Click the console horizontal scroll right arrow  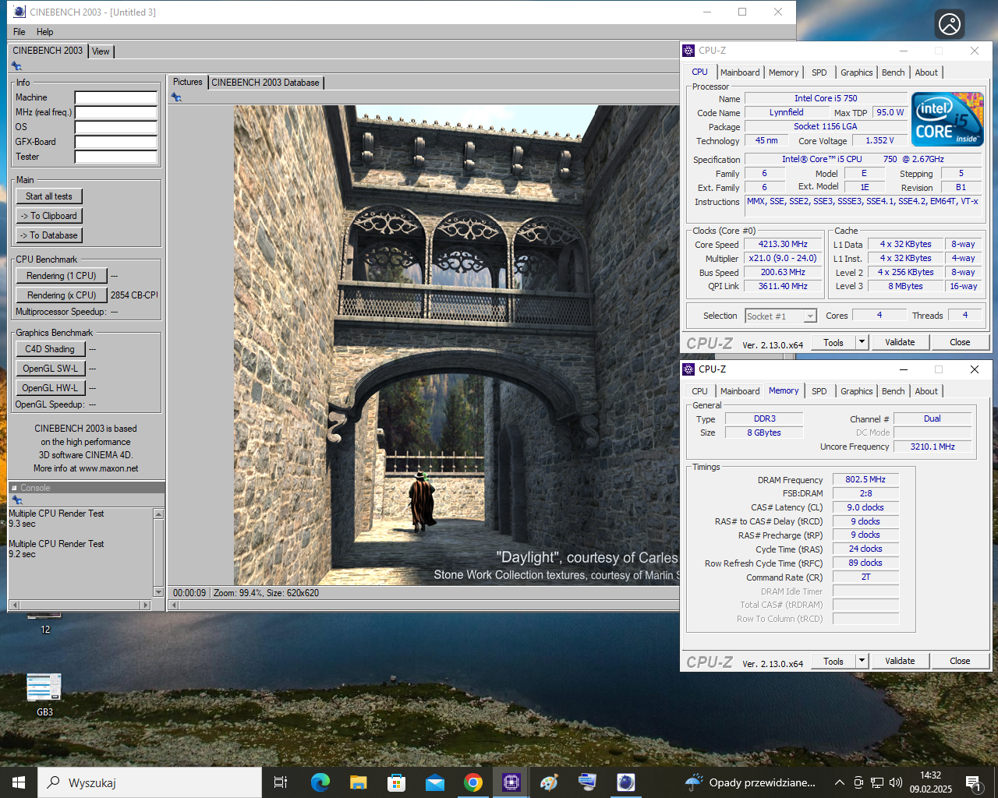pos(145,605)
